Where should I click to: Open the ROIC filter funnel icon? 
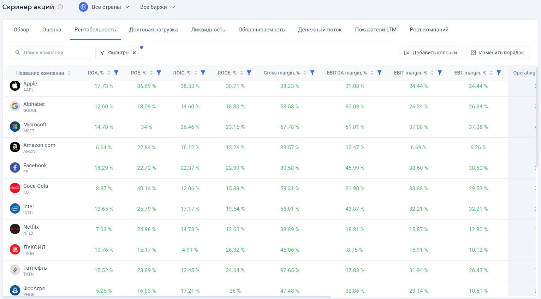[x=203, y=73]
